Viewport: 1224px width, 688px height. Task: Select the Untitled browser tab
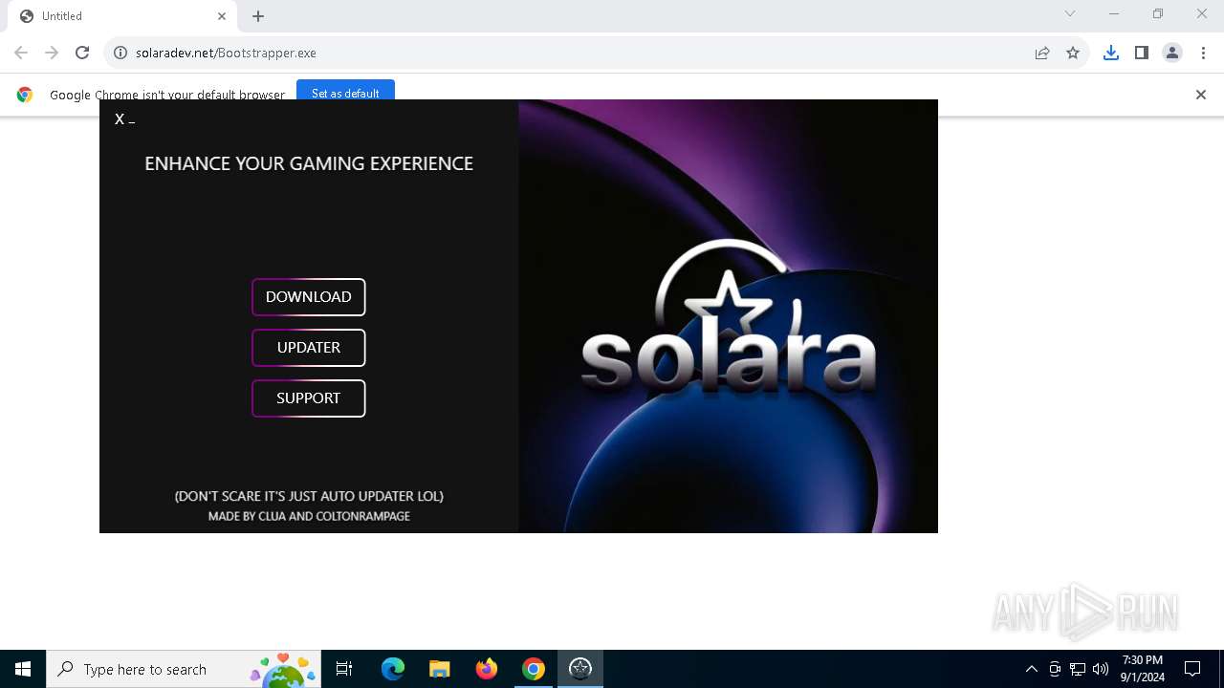click(122, 16)
